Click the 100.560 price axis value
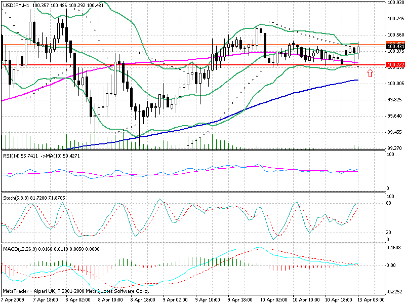Image resolution: width=405 pixels, height=304 pixels. [396, 35]
